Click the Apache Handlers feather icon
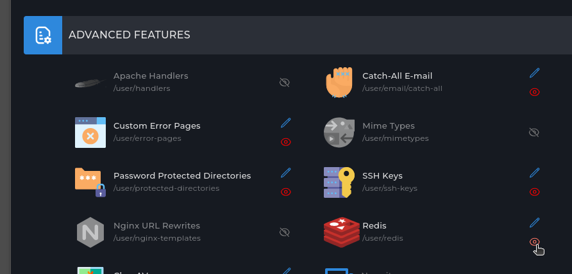This screenshot has height=274, width=572. (x=90, y=83)
